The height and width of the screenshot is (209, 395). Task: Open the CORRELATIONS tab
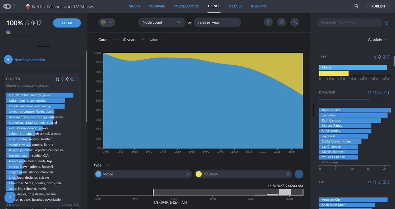[186, 6]
